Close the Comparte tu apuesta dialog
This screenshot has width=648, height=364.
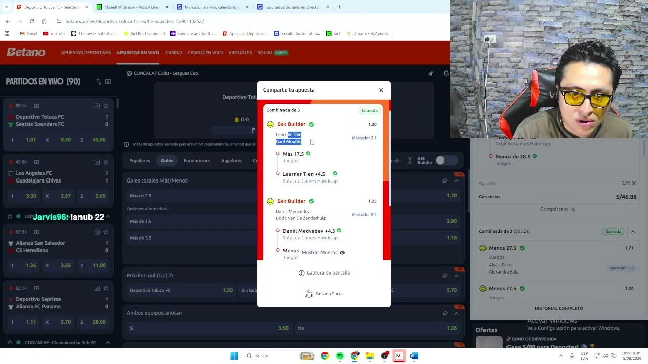381,90
